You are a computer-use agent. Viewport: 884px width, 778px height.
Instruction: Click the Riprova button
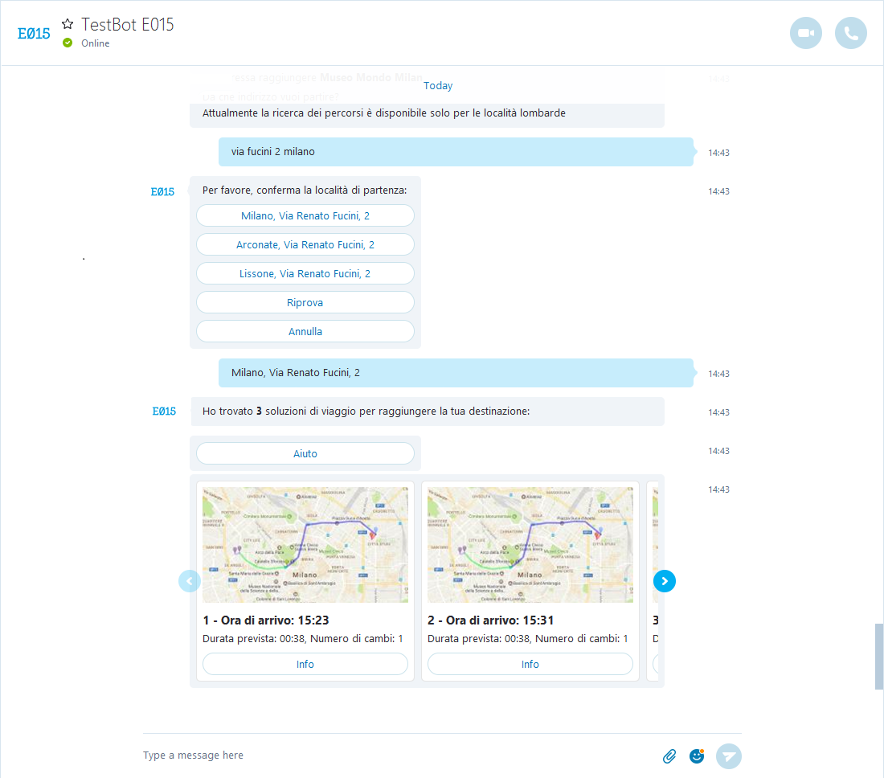(305, 302)
